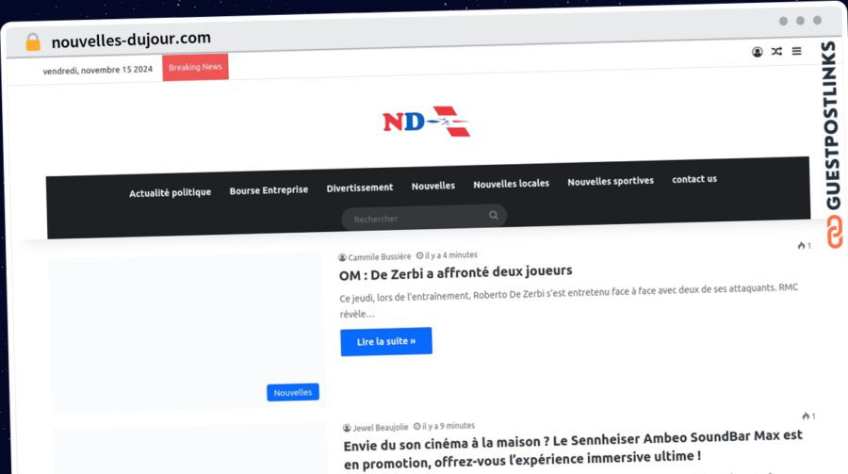Open Sennheiser Ambeo SoundBar Max article headline

[573, 450]
